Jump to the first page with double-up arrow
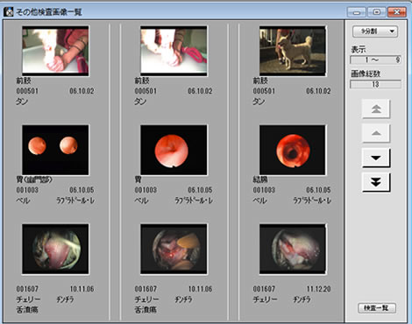 click(x=376, y=109)
